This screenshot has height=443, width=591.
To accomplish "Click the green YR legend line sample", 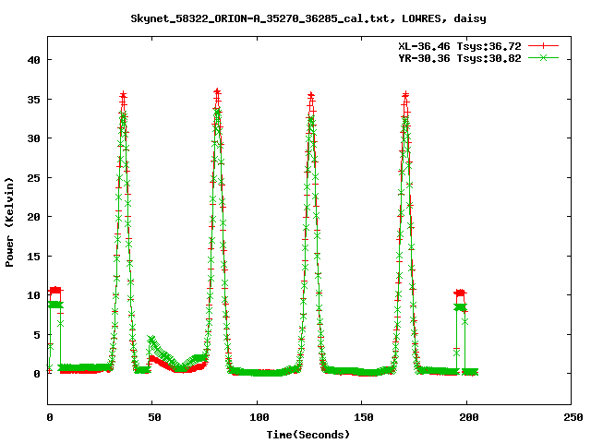I will click(x=543, y=57).
